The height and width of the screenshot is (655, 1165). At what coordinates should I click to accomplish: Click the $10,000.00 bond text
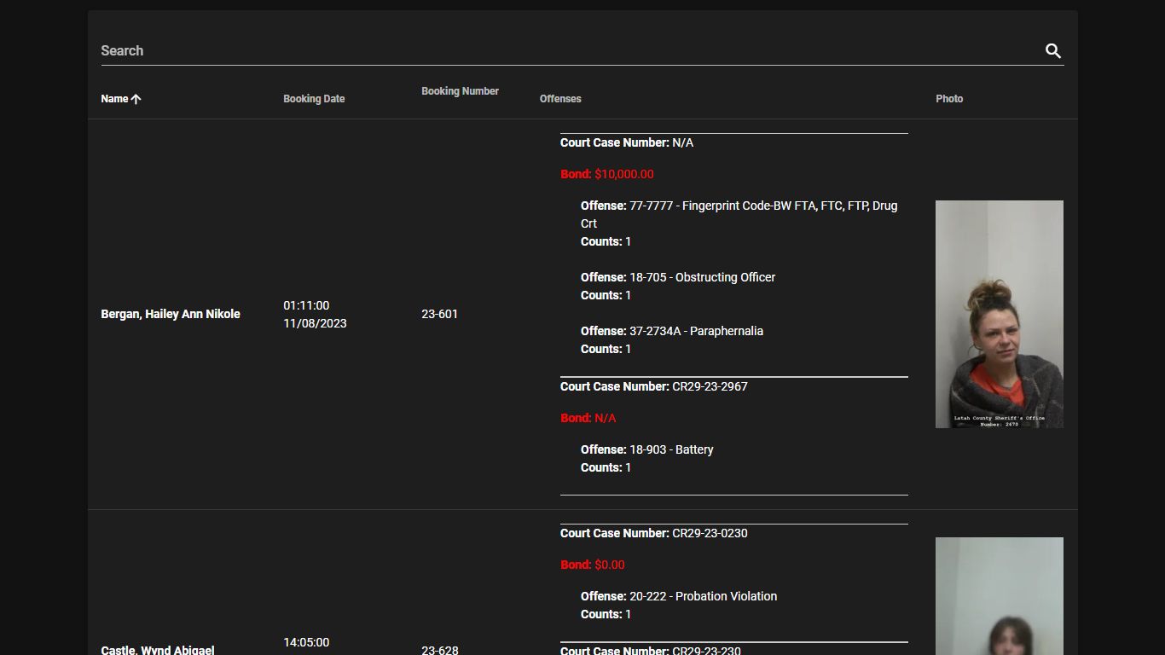tap(624, 174)
